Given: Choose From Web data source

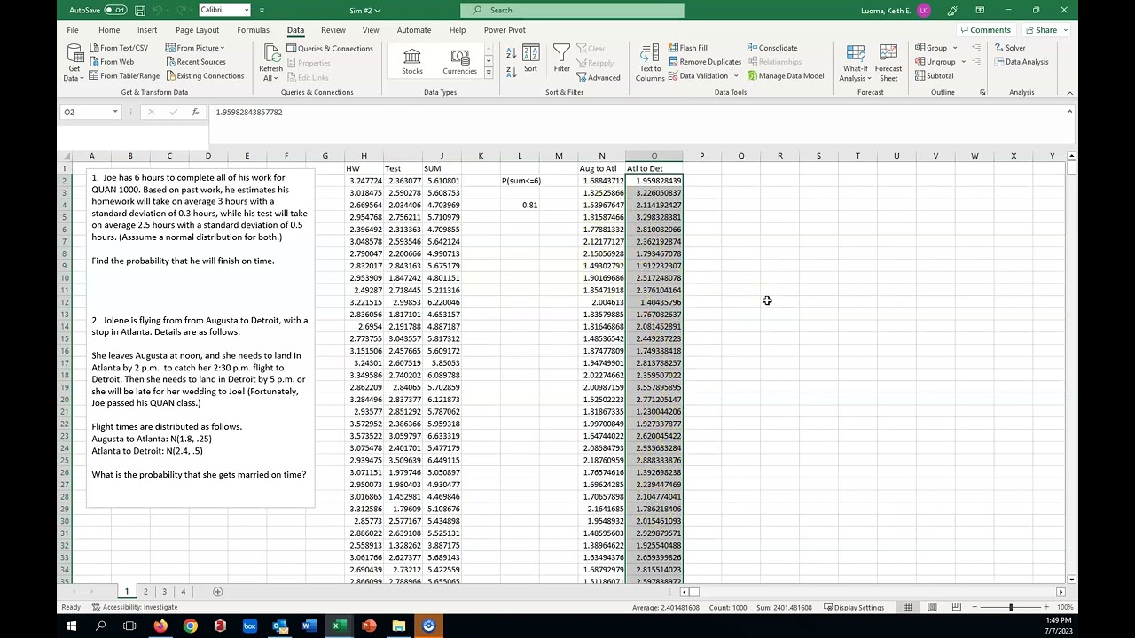Looking at the screenshot, I should click(112, 62).
